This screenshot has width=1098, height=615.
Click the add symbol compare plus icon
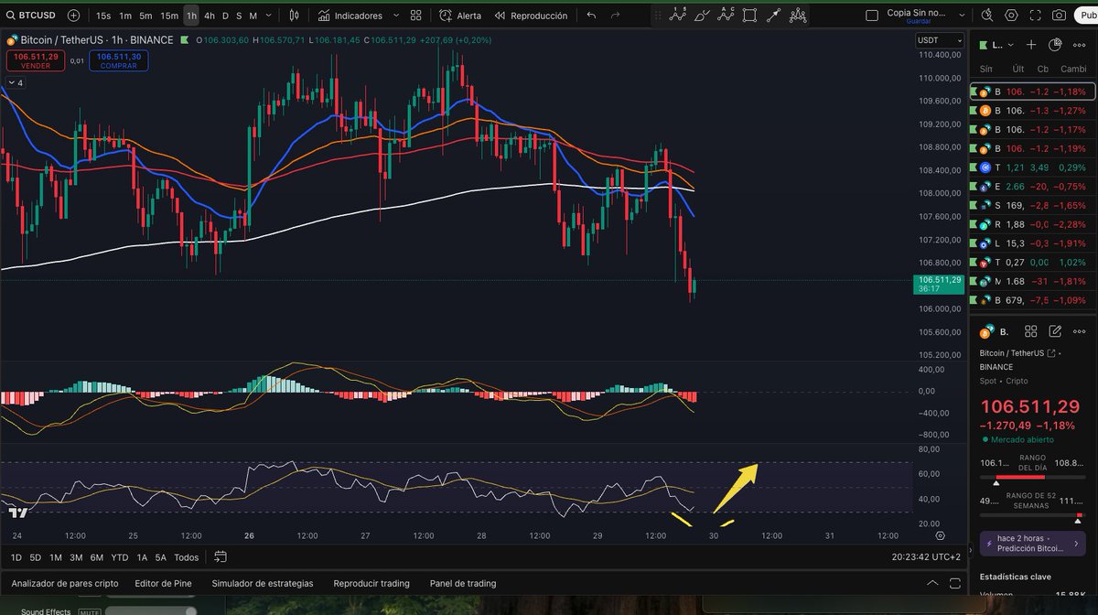point(73,16)
